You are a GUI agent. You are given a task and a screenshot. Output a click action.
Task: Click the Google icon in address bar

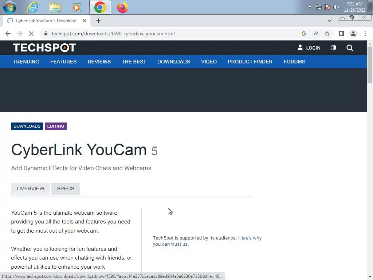[x=303, y=34]
